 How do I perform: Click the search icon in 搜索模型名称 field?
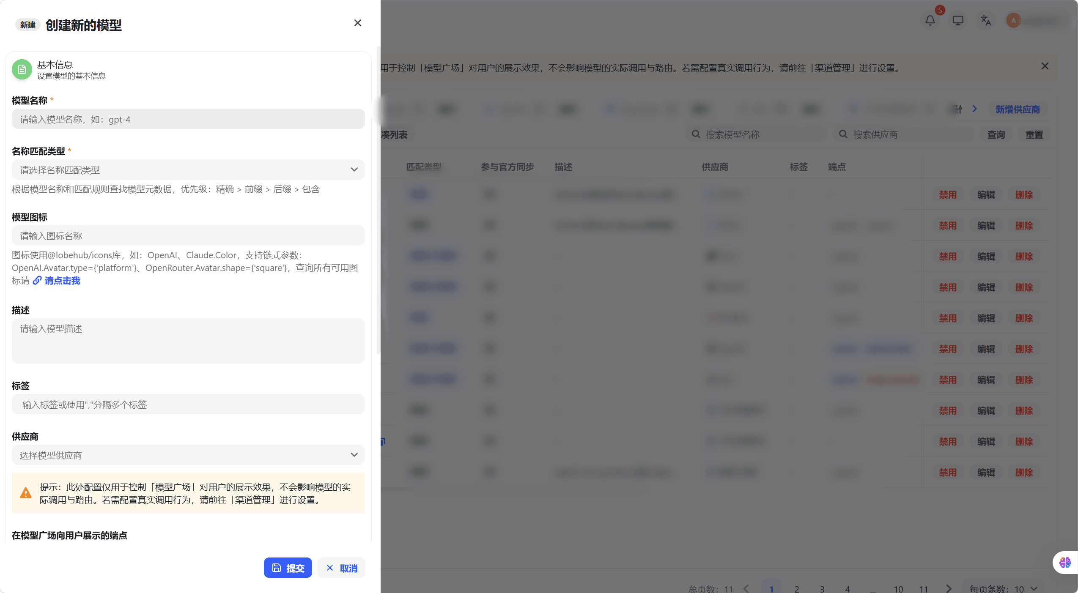coord(696,134)
